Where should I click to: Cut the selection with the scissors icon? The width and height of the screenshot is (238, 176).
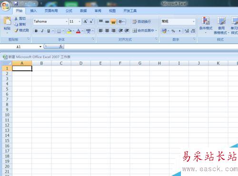[16, 19]
